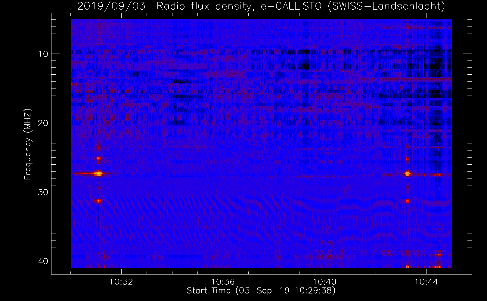Click the 10:40 time tick label
The height and width of the screenshot is (301, 487).
click(x=325, y=282)
